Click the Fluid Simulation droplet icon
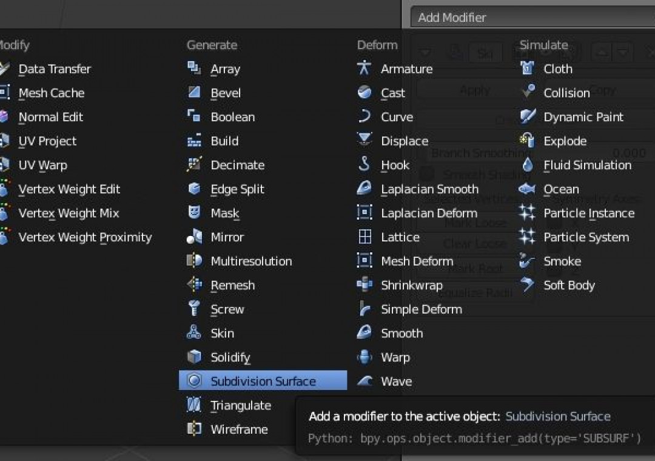Screen dimensions: 655x461 (x=527, y=165)
